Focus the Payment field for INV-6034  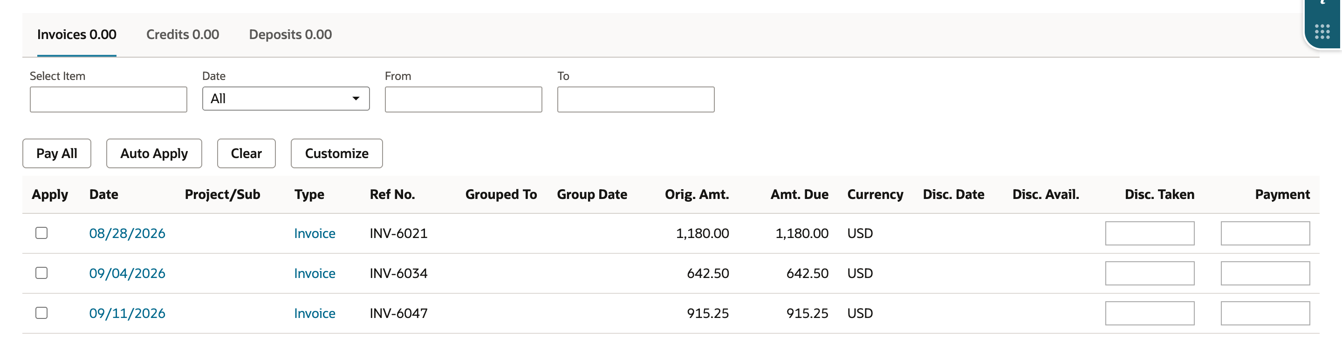coord(1266,273)
